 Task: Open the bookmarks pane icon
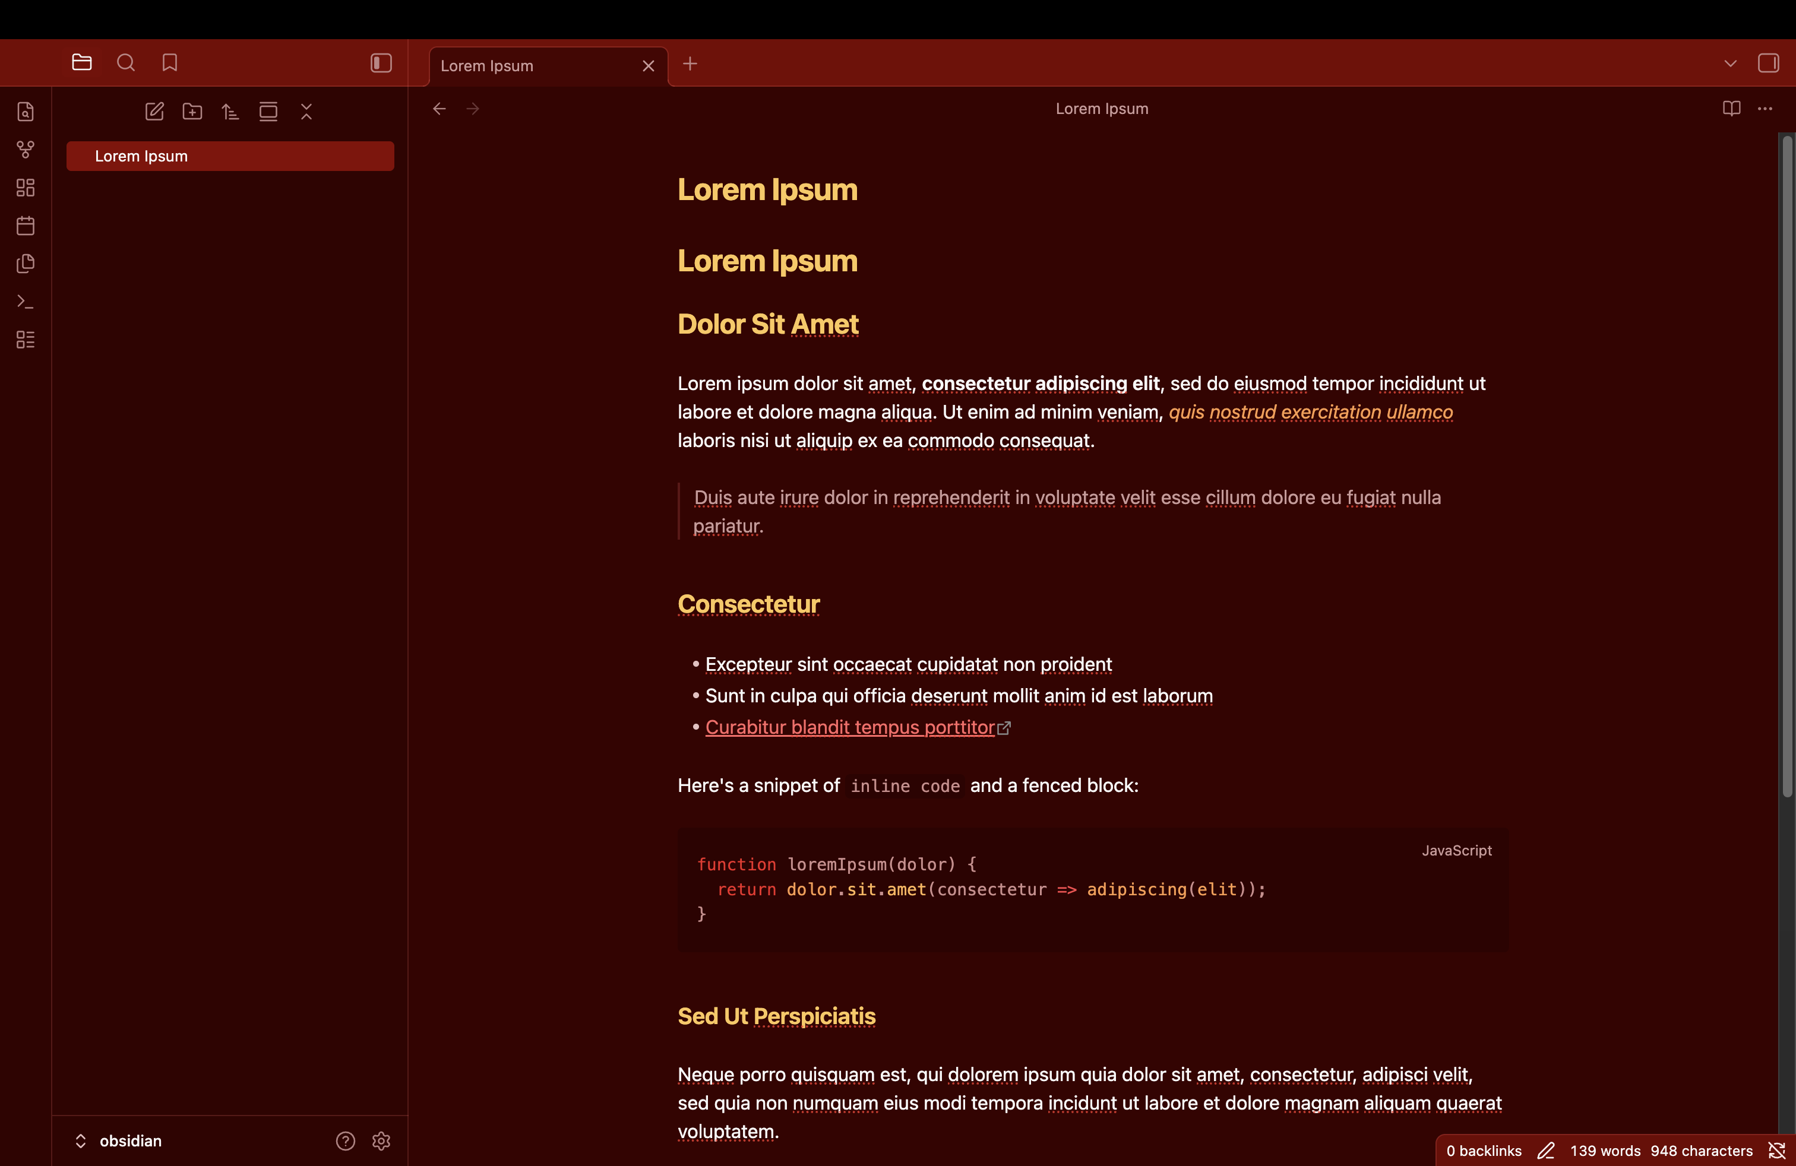pos(170,62)
